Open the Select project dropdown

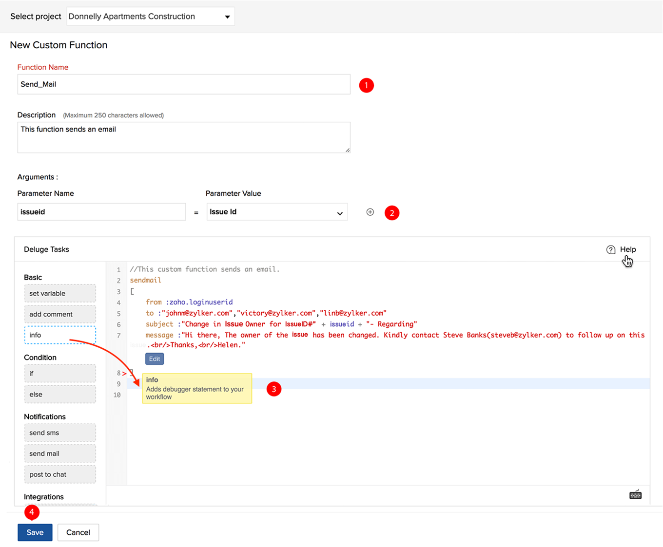[150, 17]
